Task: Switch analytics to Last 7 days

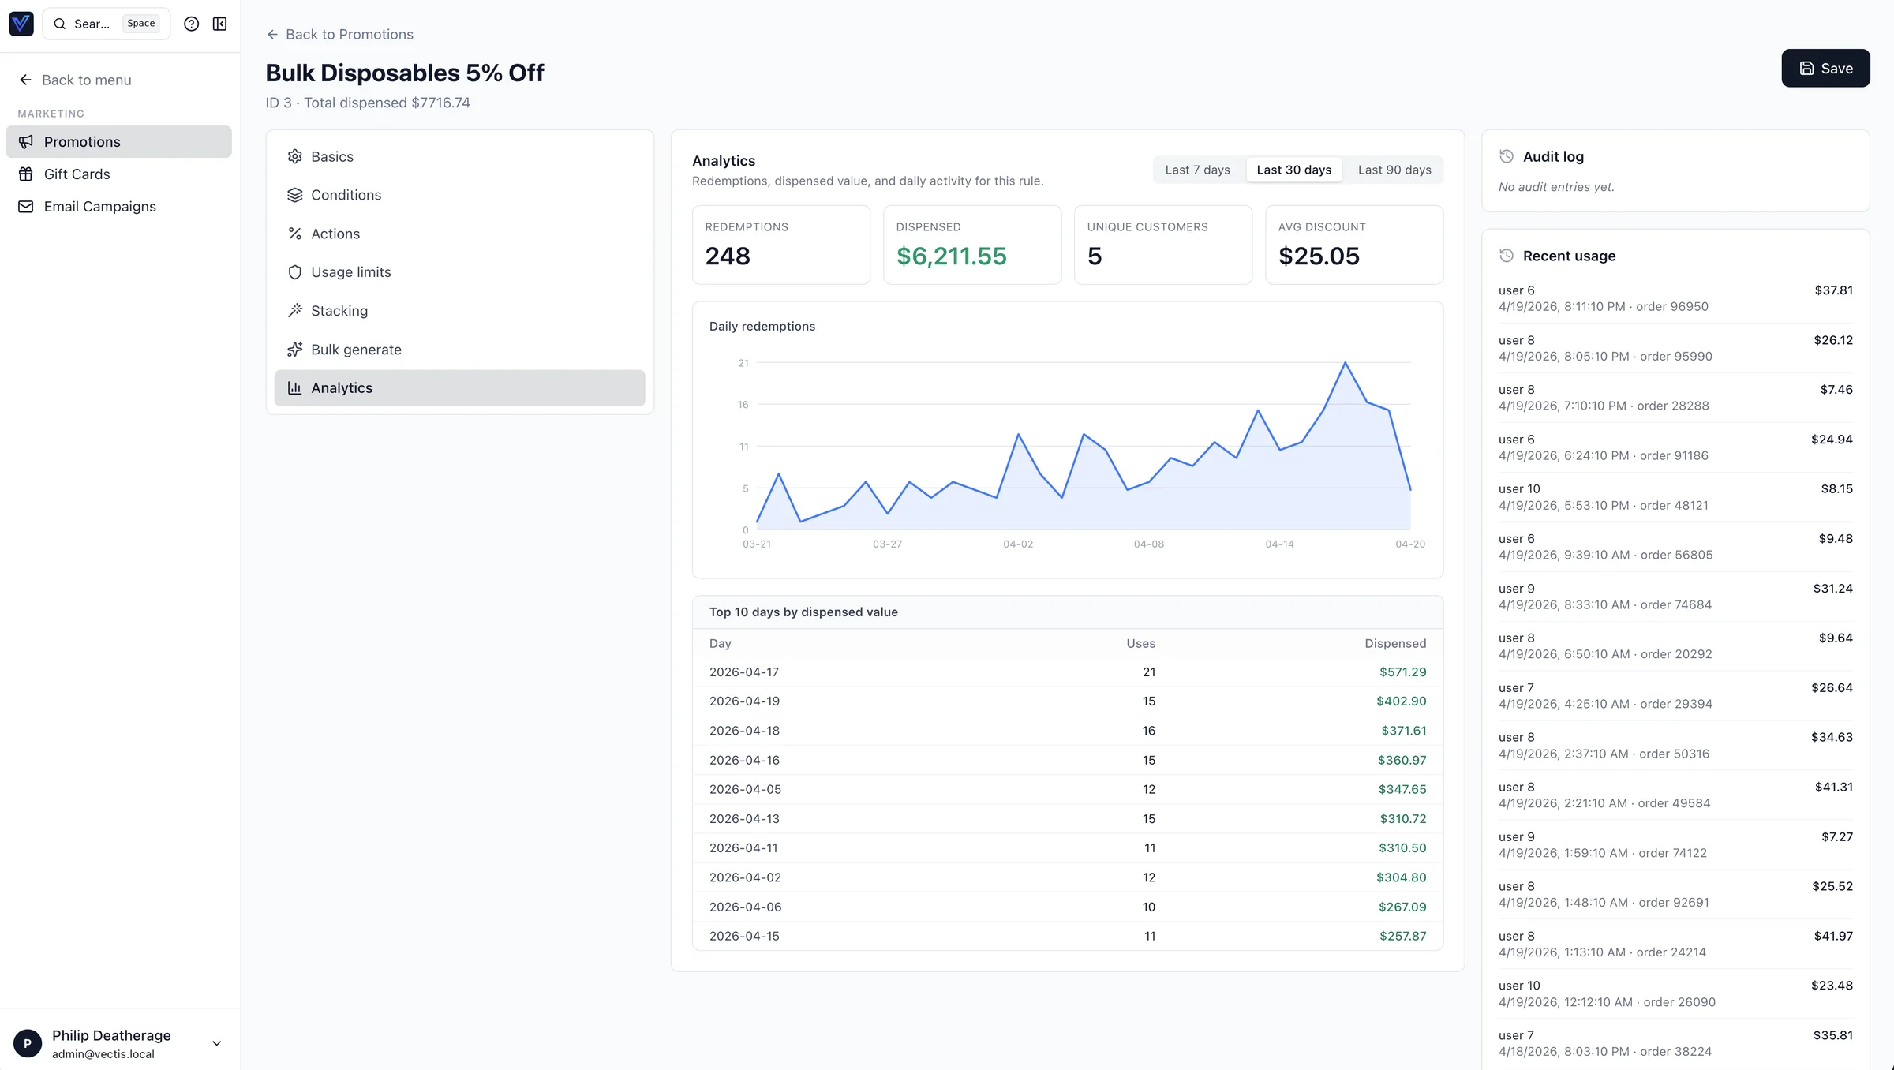Action: tap(1197, 169)
